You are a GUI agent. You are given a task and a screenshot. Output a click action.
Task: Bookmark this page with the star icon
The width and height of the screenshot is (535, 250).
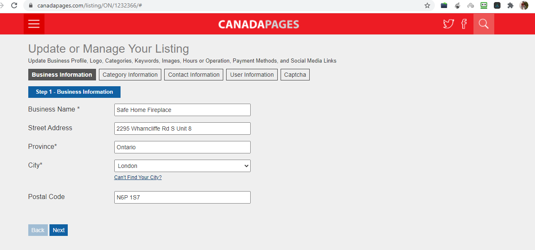[x=427, y=5]
